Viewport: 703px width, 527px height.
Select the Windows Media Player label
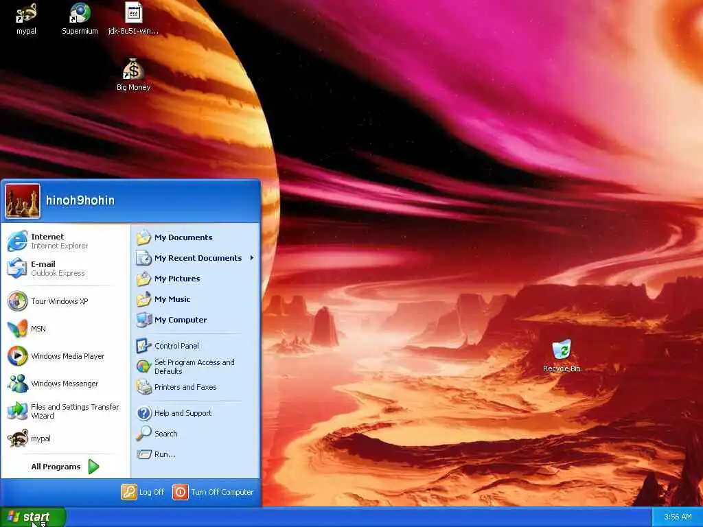68,356
